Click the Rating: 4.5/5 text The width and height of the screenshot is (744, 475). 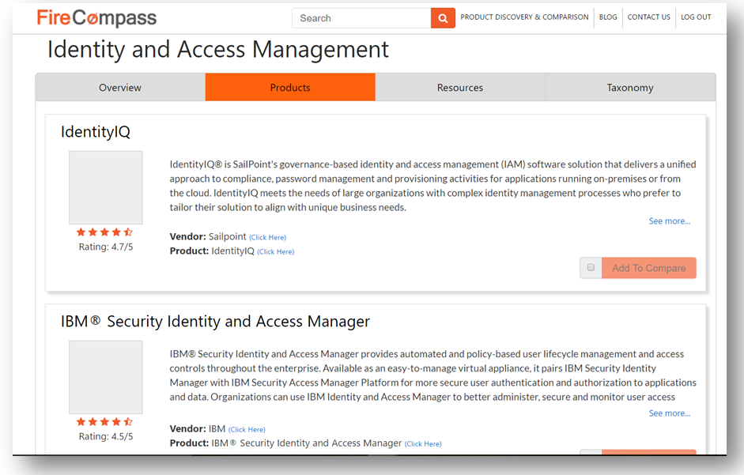106,436
